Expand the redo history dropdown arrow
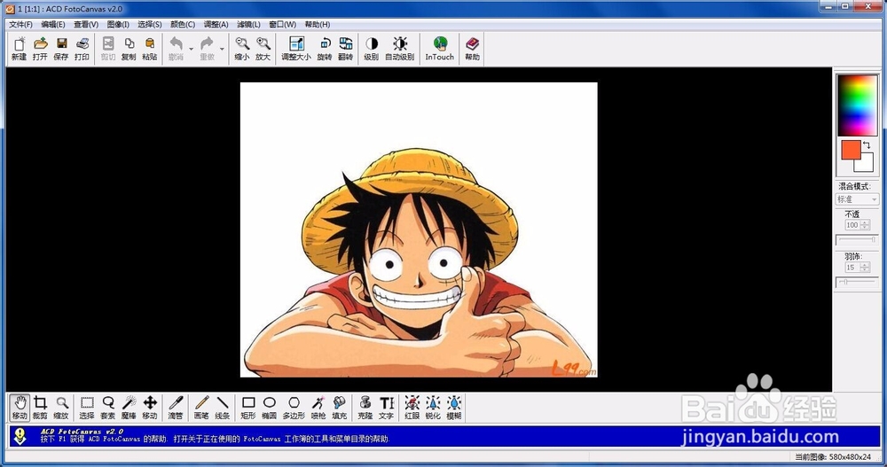The height and width of the screenshot is (467, 887). (x=222, y=50)
